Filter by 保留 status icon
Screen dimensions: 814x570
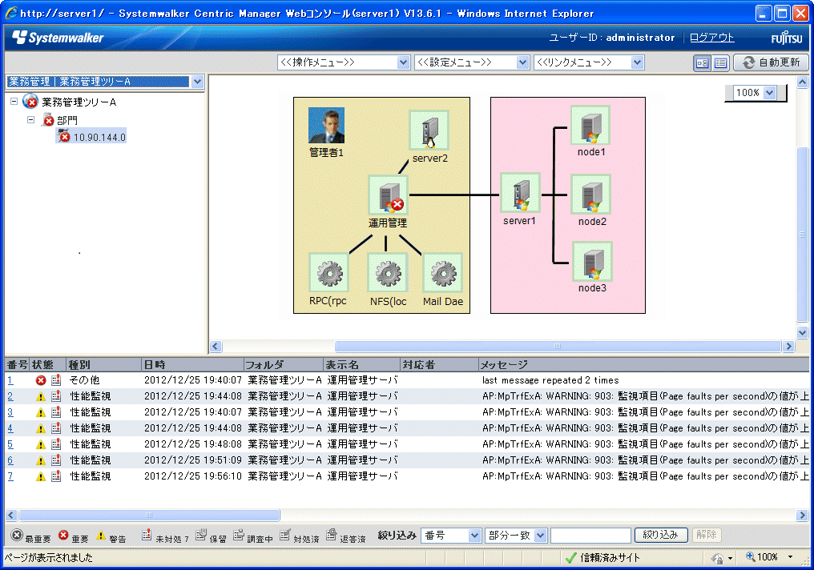pyautogui.click(x=201, y=535)
